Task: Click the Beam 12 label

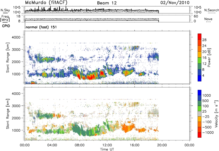Action: coord(107,3)
